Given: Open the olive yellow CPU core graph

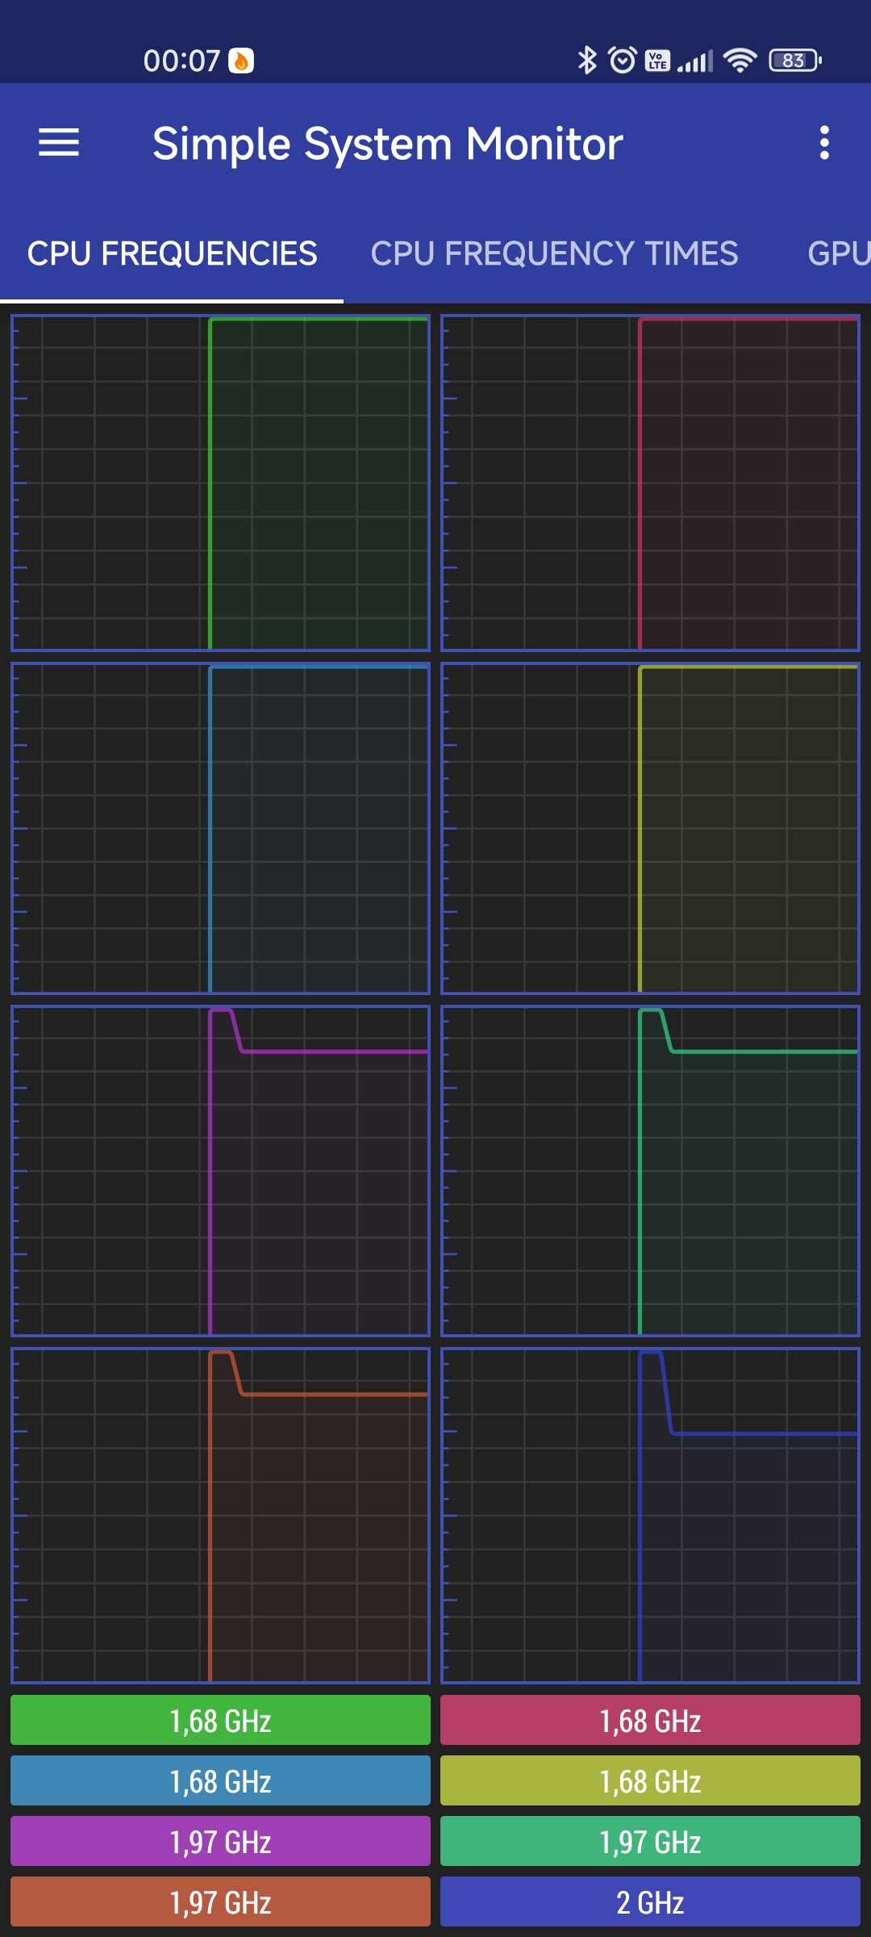Looking at the screenshot, I should click(650, 828).
